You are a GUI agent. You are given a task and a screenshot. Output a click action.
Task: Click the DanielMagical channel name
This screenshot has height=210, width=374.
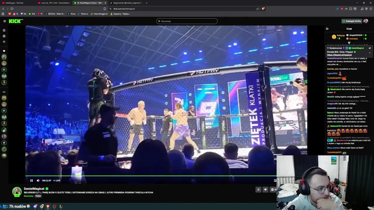point(34,189)
